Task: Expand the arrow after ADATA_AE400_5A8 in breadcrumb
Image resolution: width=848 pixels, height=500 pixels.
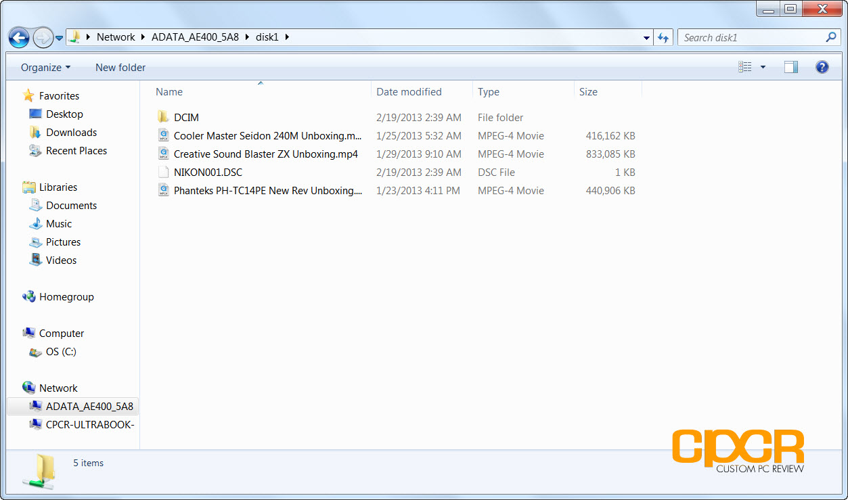Action: click(x=247, y=37)
